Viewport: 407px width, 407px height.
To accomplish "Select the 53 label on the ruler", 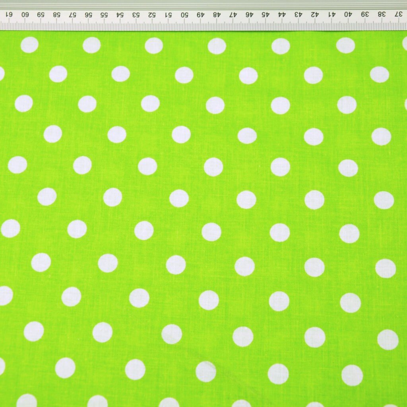I will 136,15.
